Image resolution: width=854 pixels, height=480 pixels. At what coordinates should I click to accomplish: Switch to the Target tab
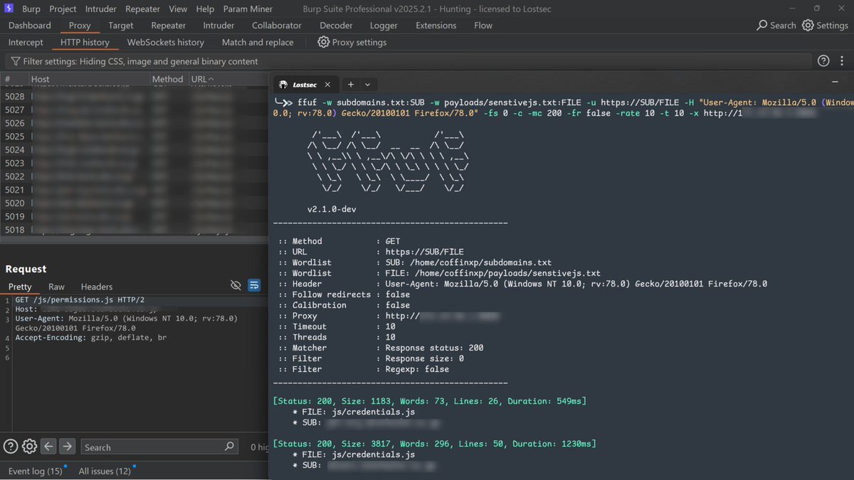pos(121,25)
